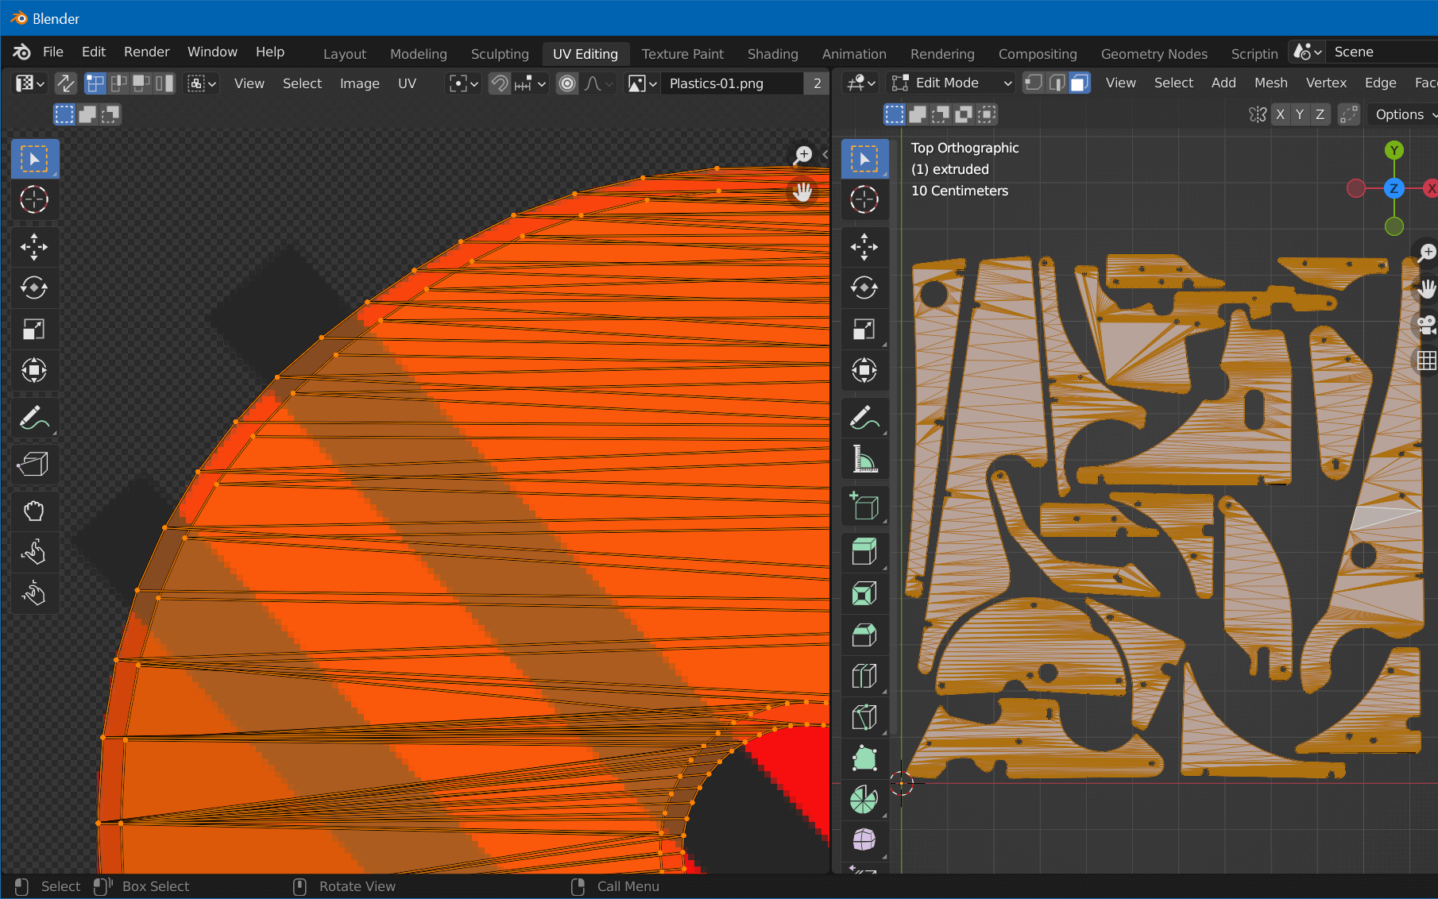Select the UV Relax sculpt tool
Screen dimensions: 1438x899
coord(34,553)
